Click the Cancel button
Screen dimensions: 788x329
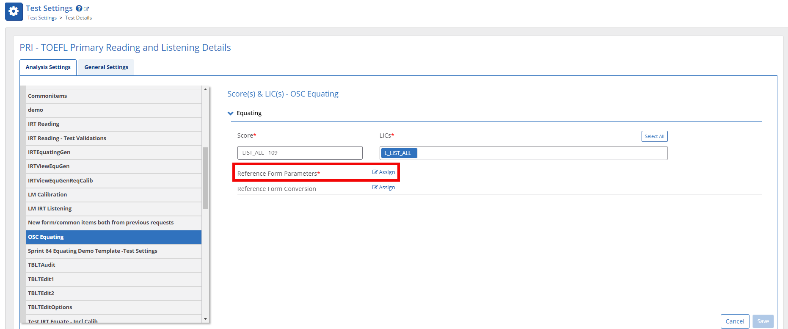[x=735, y=321]
